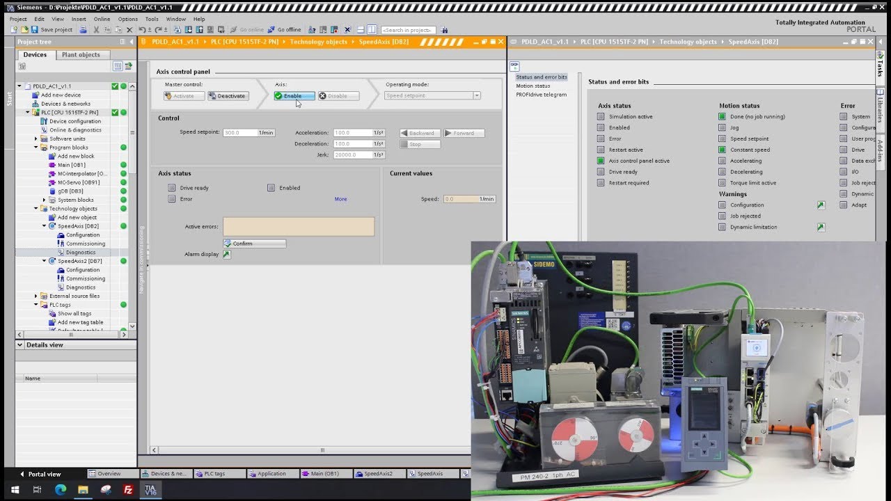Click the Disable axis button
This screenshot has width=891, height=501.
point(338,96)
